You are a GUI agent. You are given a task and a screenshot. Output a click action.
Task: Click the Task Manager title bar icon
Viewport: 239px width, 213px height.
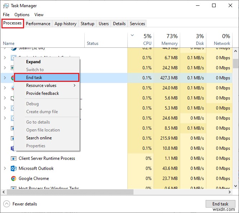pyautogui.click(x=6, y=6)
